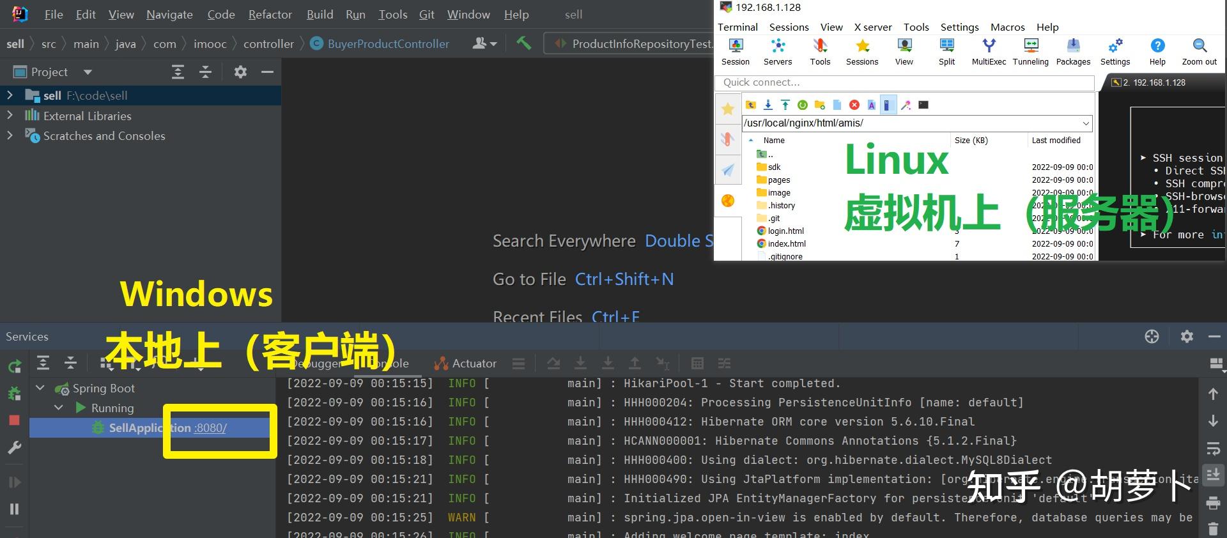Expand the sell project node

[10, 95]
